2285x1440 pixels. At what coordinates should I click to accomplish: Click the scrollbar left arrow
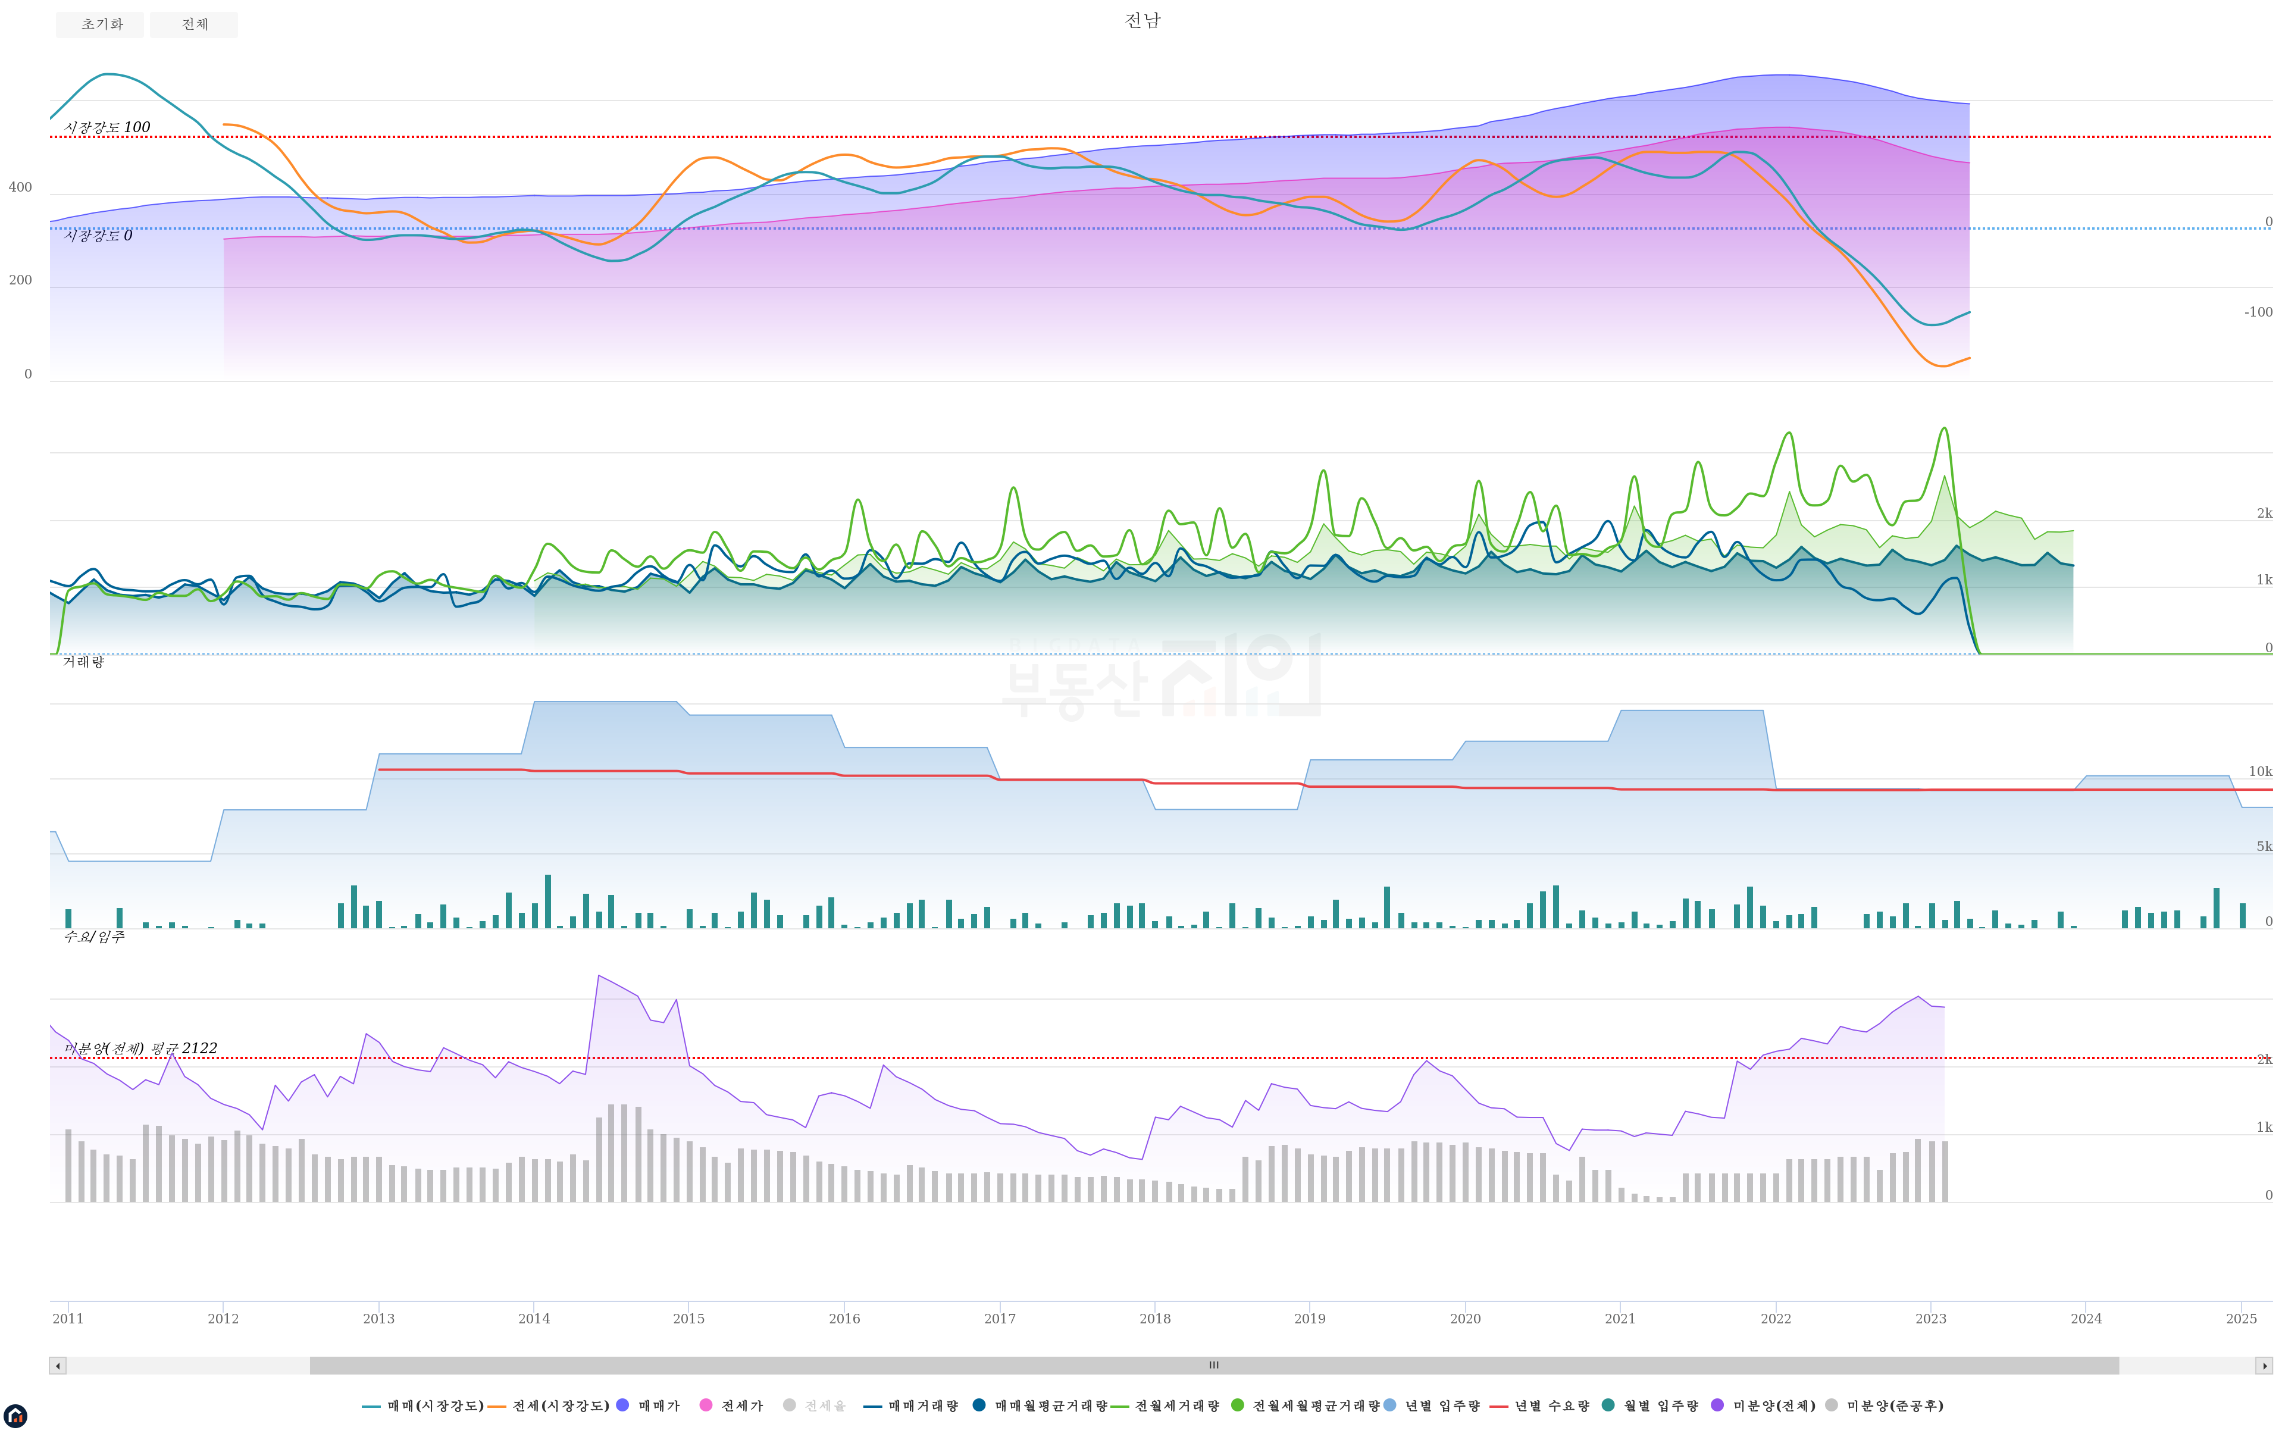click(x=58, y=1366)
